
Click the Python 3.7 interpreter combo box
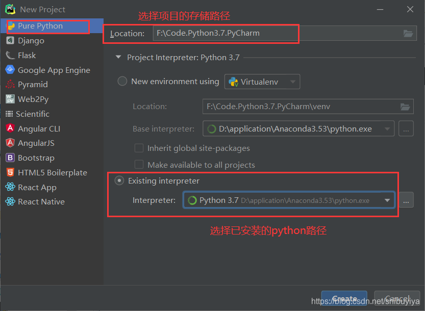click(289, 200)
